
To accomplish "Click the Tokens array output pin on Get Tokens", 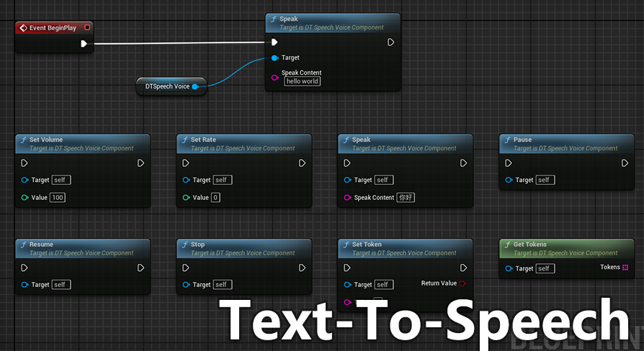I will [625, 268].
